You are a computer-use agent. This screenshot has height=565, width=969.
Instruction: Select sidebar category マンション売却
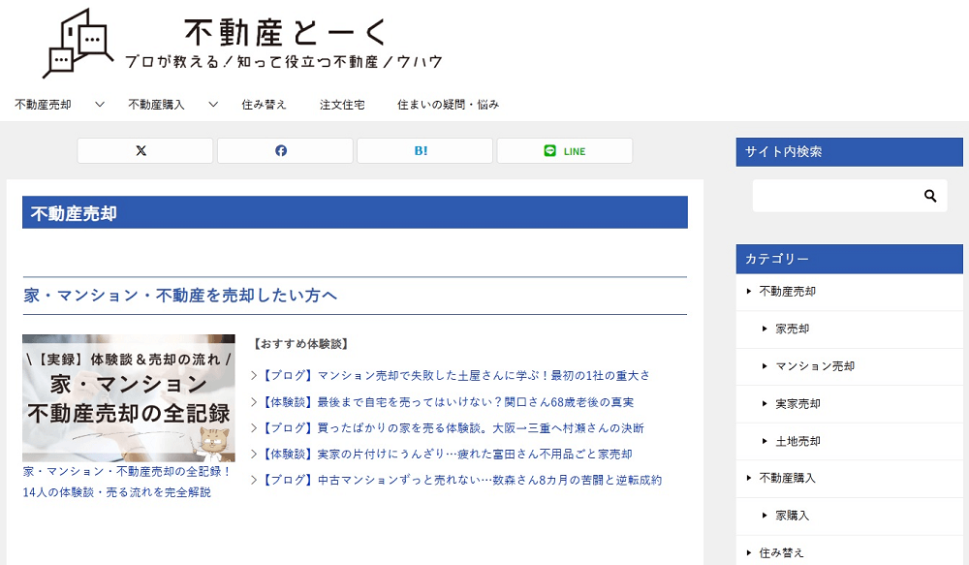point(815,366)
